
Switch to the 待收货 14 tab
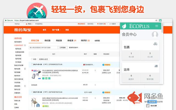72,40
